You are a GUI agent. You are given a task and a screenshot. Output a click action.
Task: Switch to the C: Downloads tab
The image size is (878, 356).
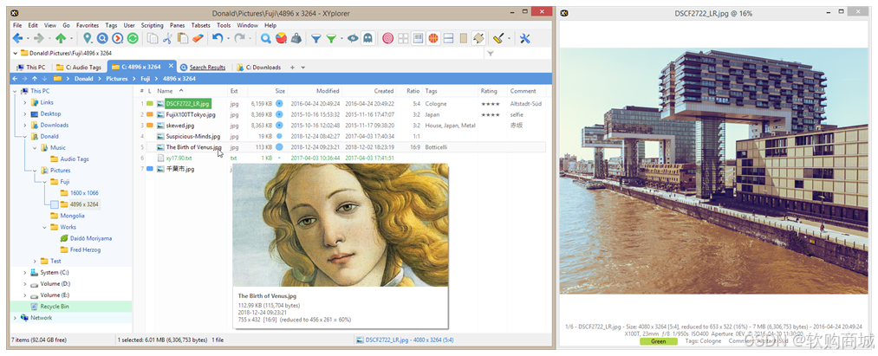pos(258,68)
